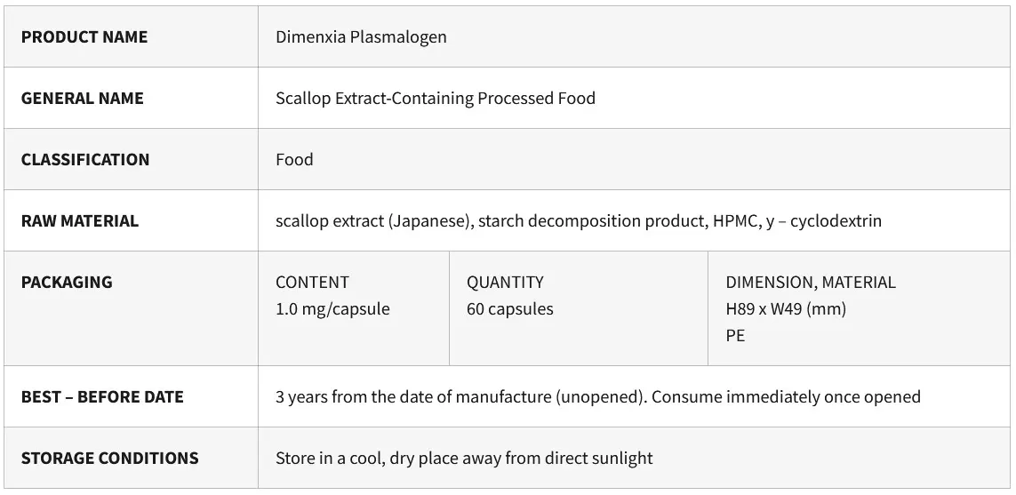Click the GENERAL NAME label

coord(82,98)
